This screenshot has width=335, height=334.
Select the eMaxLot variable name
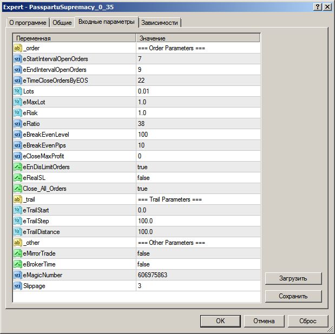[34, 102]
